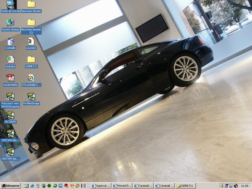252x189 pixels.
Task: Click the volume speaker tray icon
Action: click(222, 186)
